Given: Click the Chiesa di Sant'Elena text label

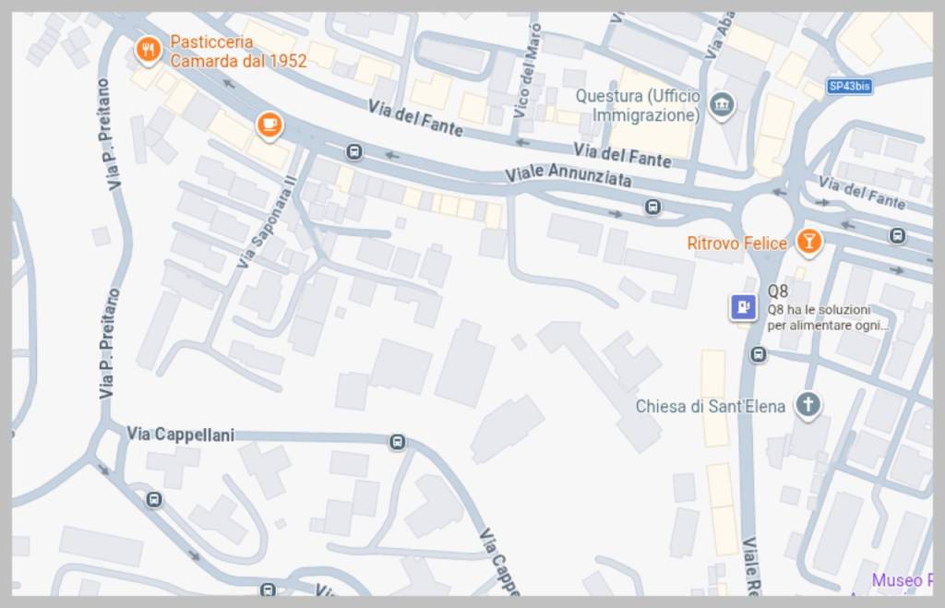Looking at the screenshot, I should pyautogui.click(x=711, y=407).
